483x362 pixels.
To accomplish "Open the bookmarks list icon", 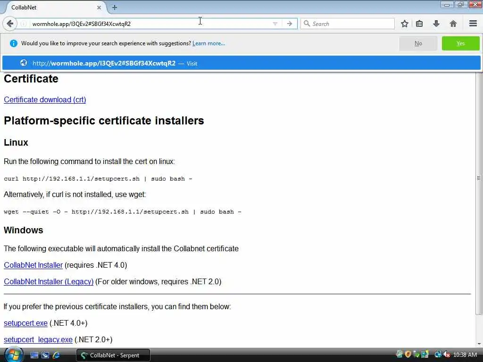I will 419,24.
